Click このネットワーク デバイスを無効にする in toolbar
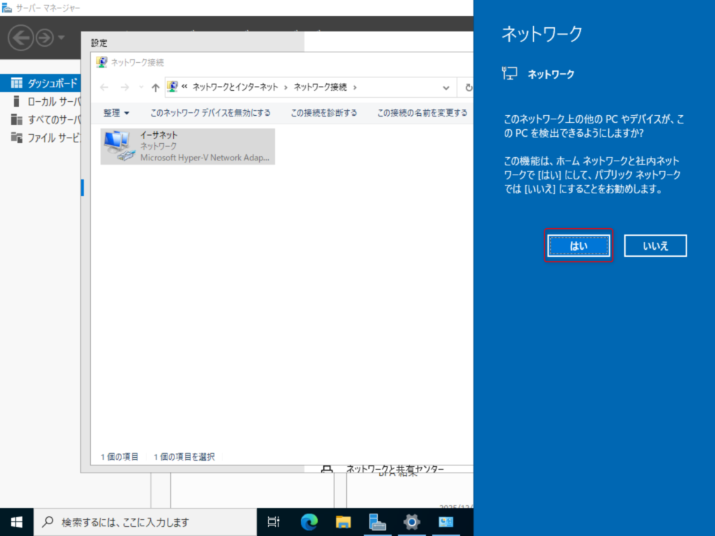This screenshot has width=715, height=536. tap(210, 112)
